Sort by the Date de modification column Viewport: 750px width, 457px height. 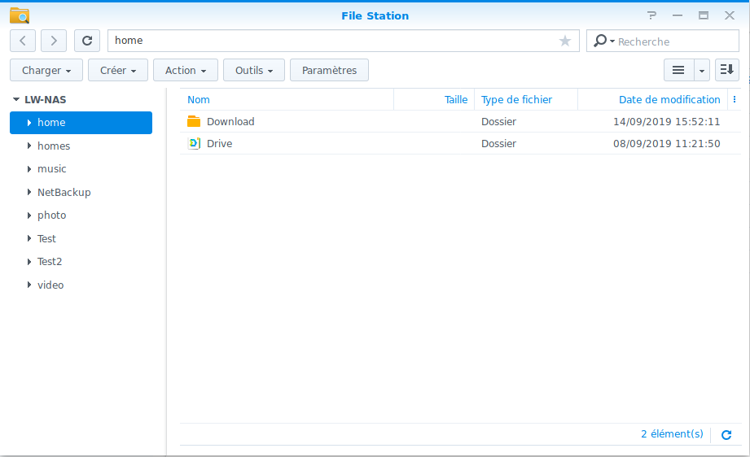[x=669, y=100]
